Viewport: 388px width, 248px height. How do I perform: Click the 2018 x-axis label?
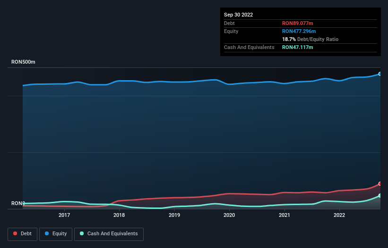pos(119,215)
